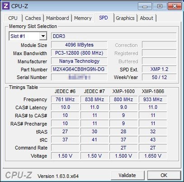The width and height of the screenshot is (184, 182).
Task: Click the tRAS value 28
Action: pos(123,131)
